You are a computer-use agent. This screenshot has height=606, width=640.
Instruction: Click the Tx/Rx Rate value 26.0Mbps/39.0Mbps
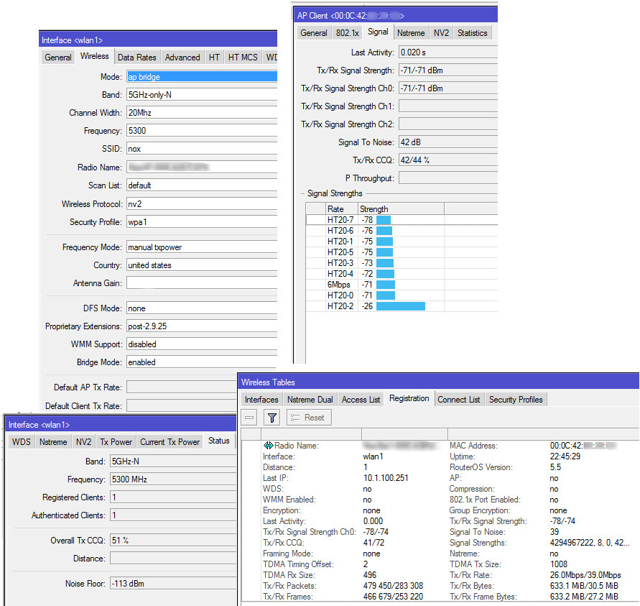[x=585, y=575]
